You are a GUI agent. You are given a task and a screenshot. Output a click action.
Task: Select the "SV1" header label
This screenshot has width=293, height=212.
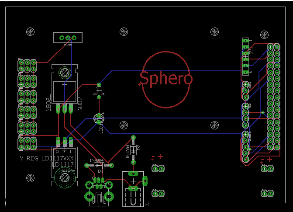click(x=251, y=51)
